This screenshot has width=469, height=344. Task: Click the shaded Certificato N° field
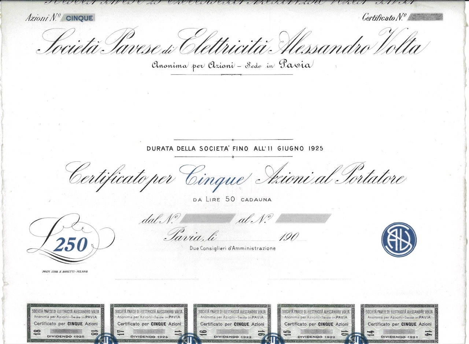(x=425, y=17)
